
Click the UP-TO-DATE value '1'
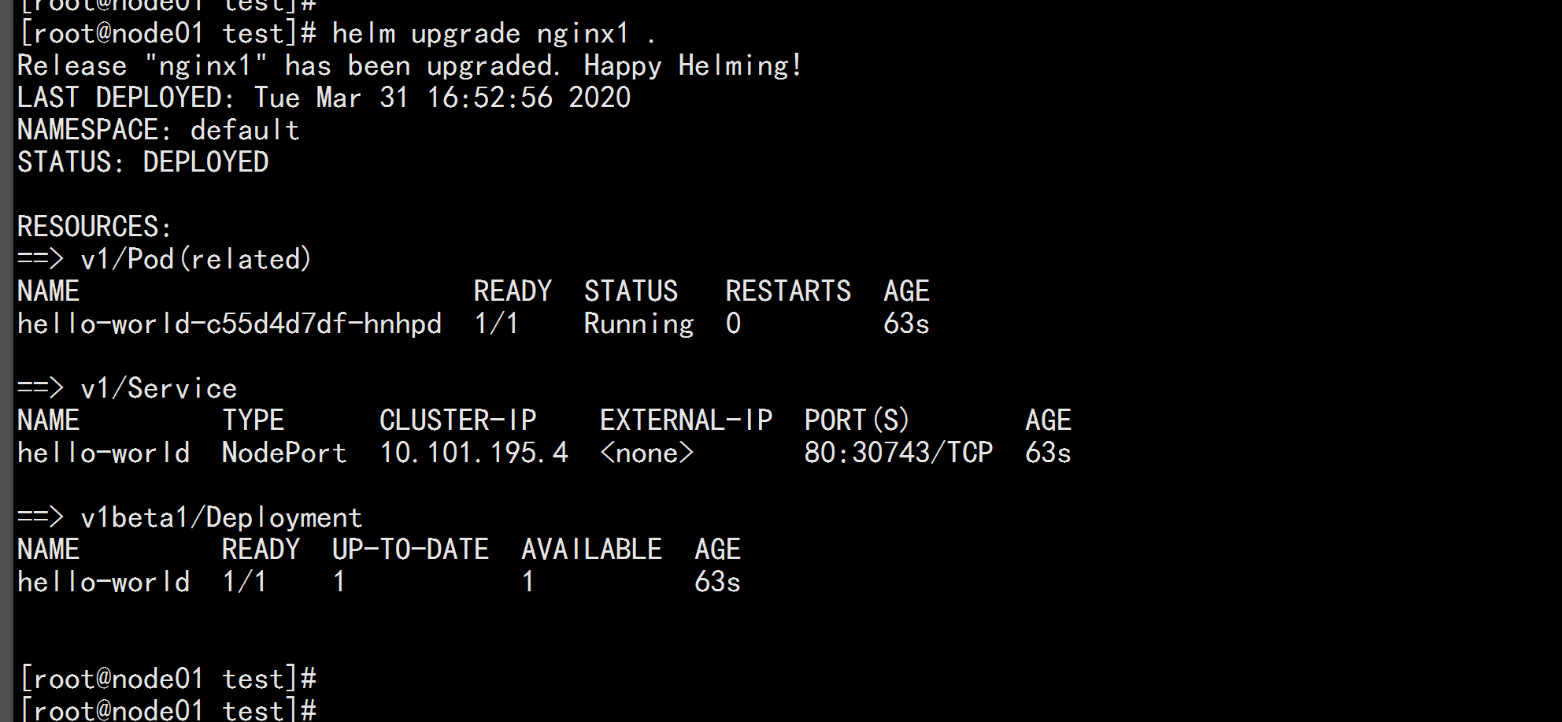[x=339, y=582]
